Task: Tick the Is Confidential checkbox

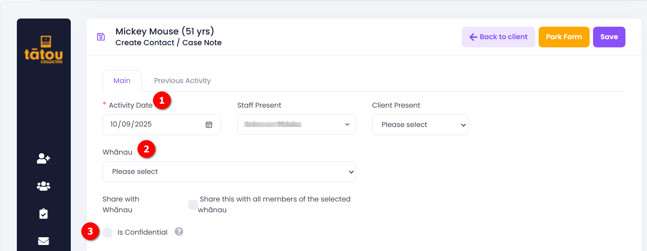Action: (107, 232)
